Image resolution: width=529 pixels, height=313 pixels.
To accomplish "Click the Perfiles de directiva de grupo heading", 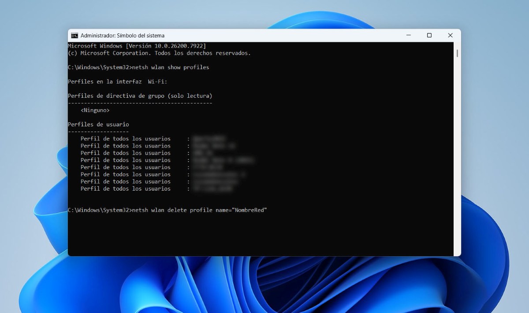I will 139,96.
